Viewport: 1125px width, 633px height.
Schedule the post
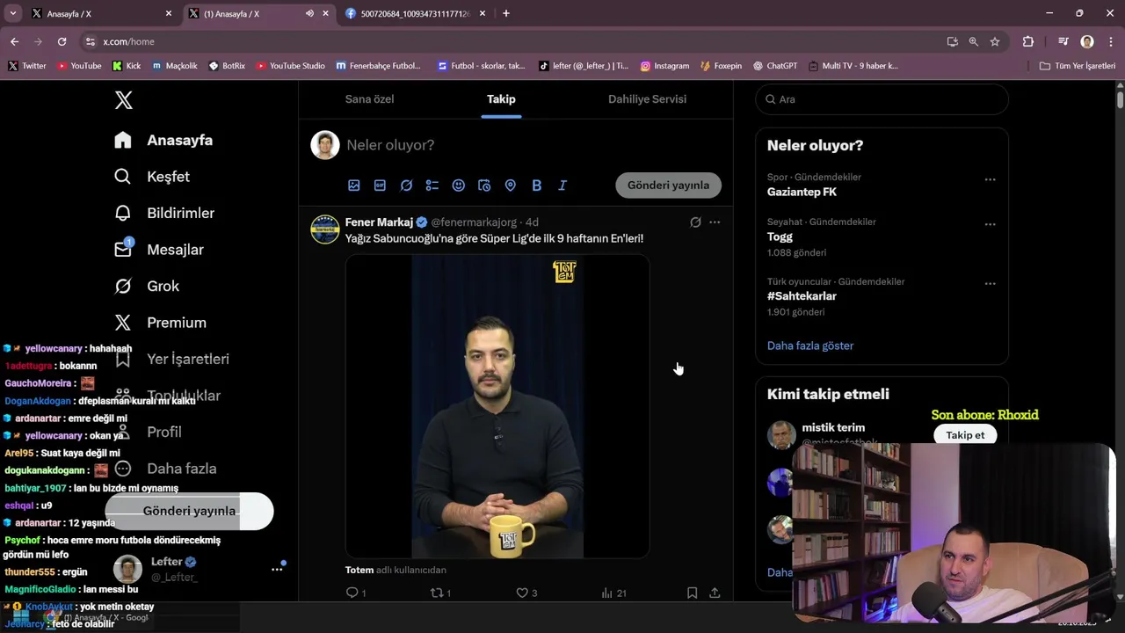(x=484, y=186)
